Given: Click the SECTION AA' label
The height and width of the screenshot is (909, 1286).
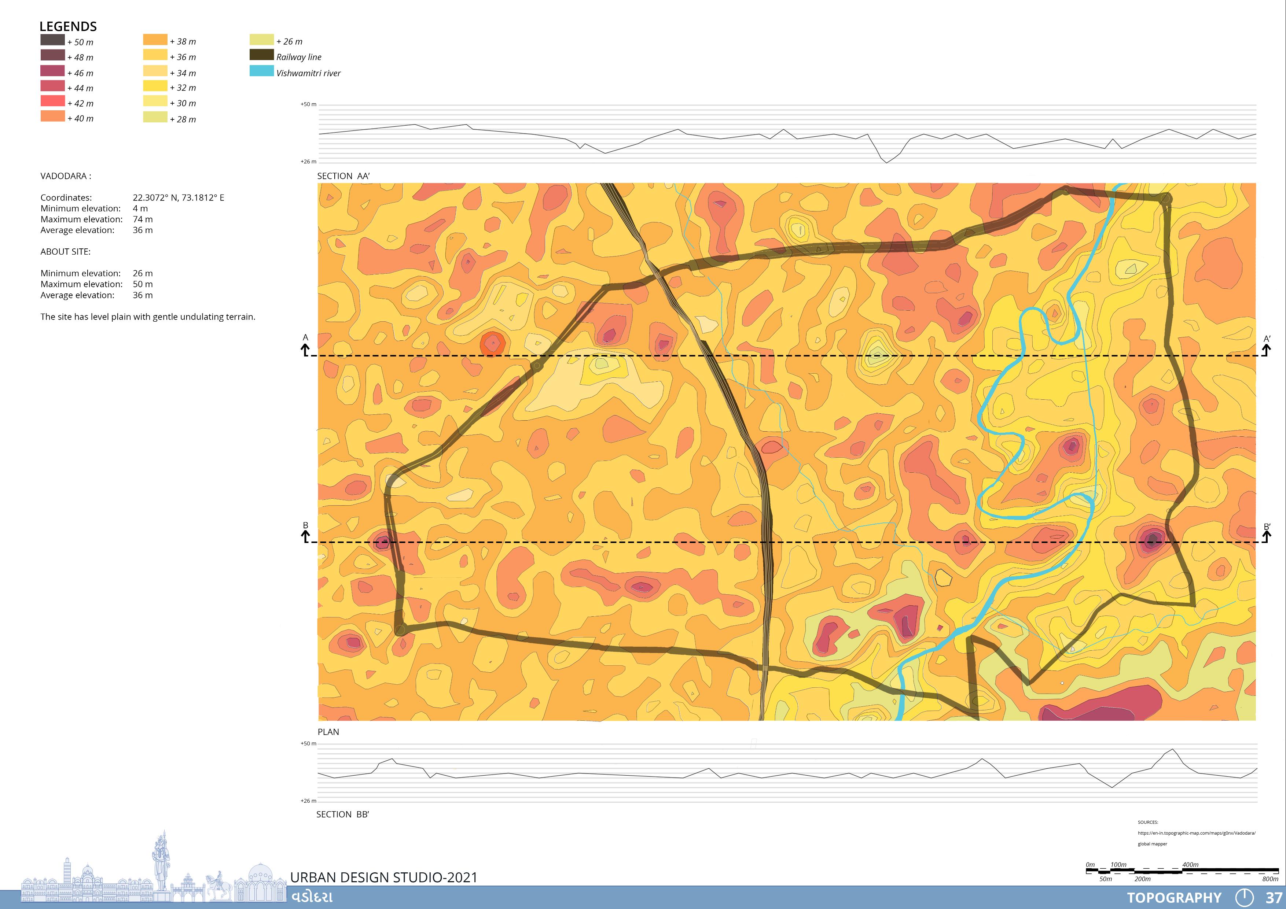Looking at the screenshot, I should tap(343, 176).
